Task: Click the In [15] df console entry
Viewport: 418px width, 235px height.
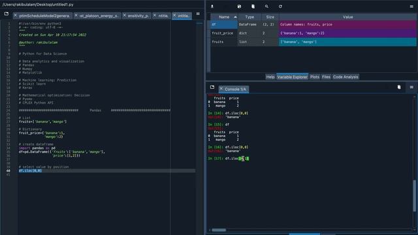Action: pos(219,125)
